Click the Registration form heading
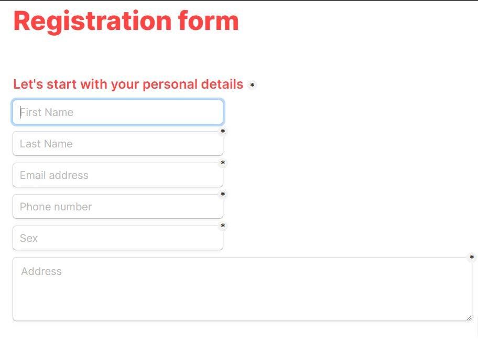 pyautogui.click(x=126, y=21)
